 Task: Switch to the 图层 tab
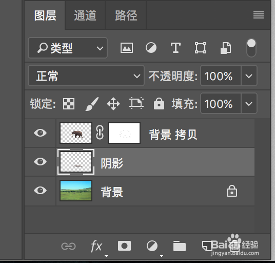pos(45,15)
